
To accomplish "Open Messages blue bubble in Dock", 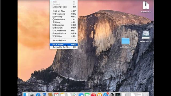I will tap(81, 95).
